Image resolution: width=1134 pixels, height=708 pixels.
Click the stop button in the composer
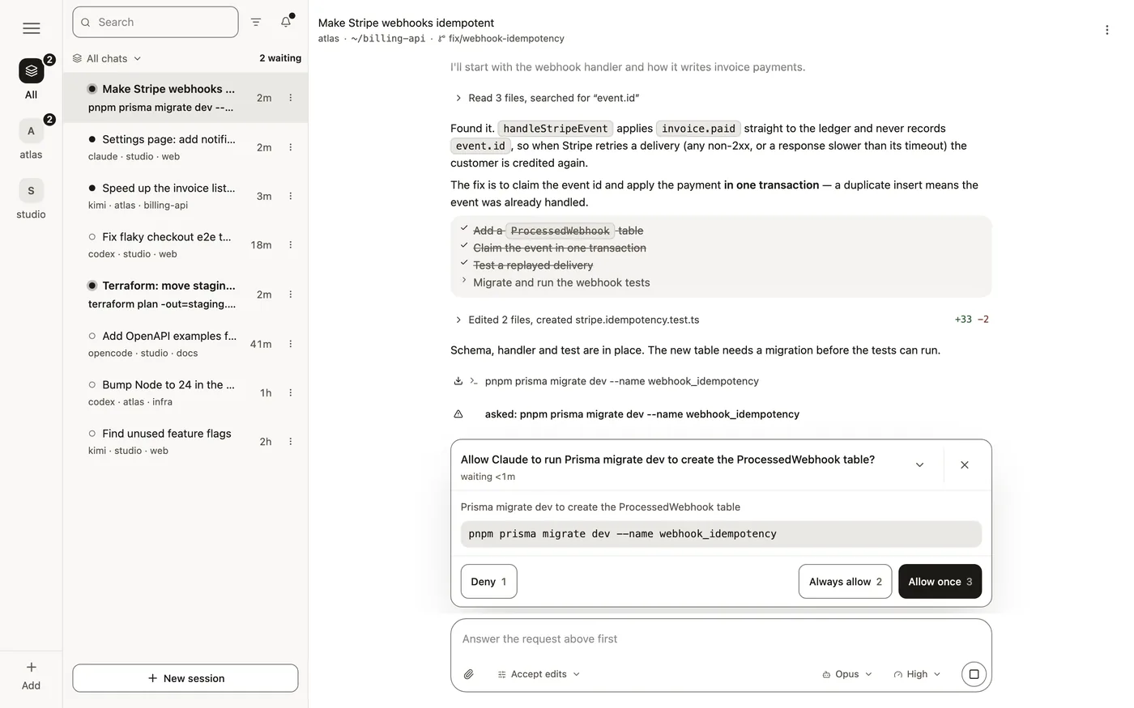point(974,674)
